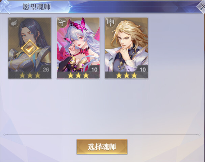The width and height of the screenshot is (205, 162).
Task: Click the level 10 badge on butterfly-girl card
Action: (x=94, y=70)
